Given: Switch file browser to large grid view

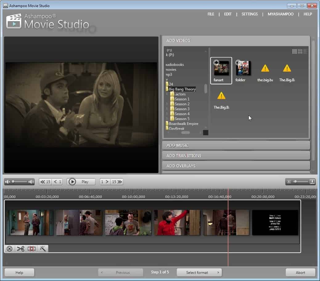Looking at the screenshot, I should coord(300,52).
